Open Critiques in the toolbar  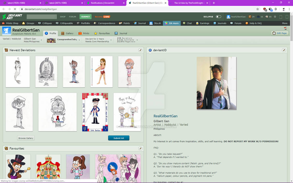pyautogui.click(x=45, y=23)
